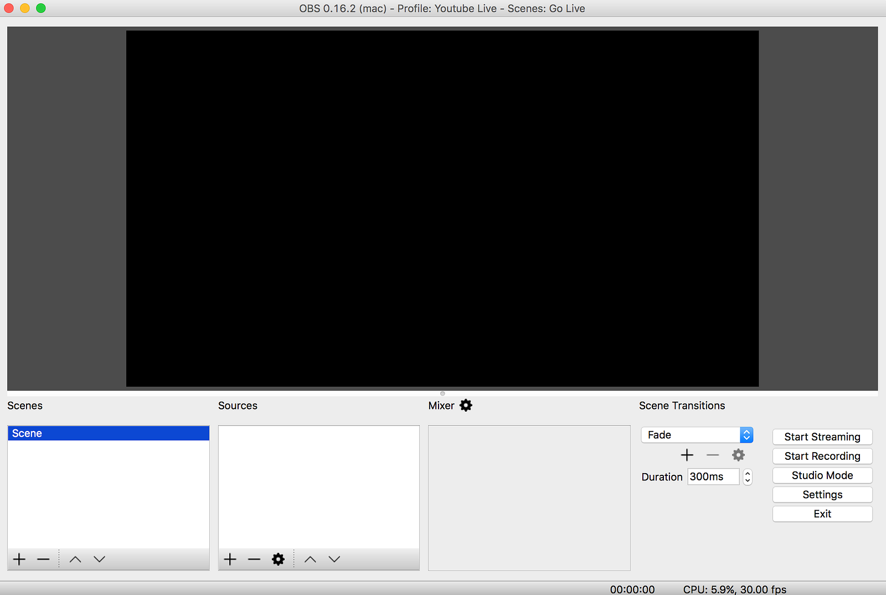Enable Studio Mode
Image resolution: width=886 pixels, height=595 pixels.
[x=822, y=475]
